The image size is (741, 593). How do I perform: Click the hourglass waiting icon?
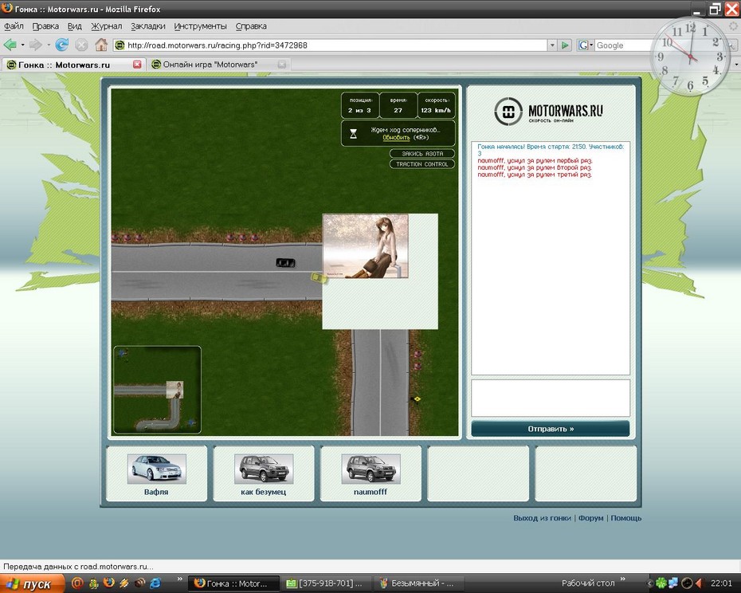click(x=353, y=134)
